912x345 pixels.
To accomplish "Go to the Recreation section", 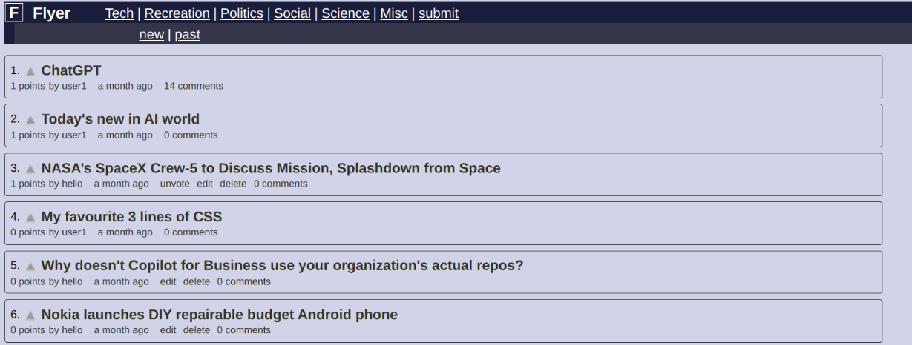I will tap(177, 13).
